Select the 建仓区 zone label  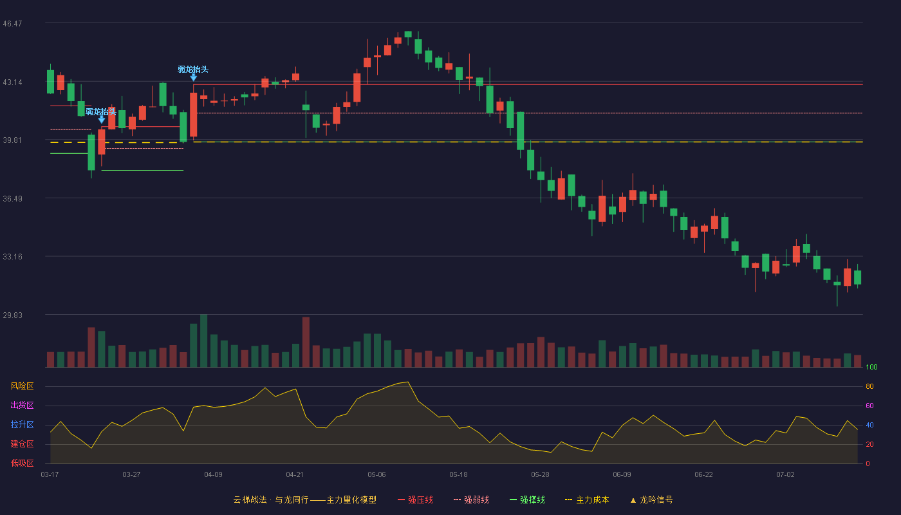point(22,444)
